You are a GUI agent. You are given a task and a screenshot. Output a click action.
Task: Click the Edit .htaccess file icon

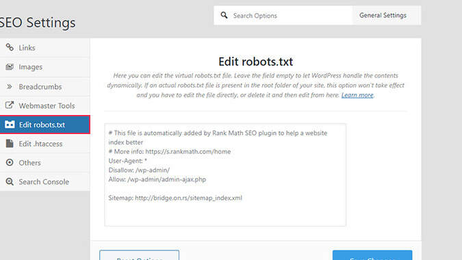tap(10, 144)
